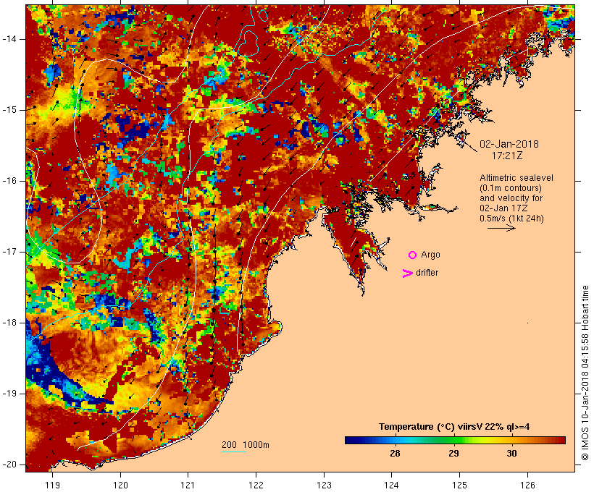
Task: Click the '17:21Z' time label
Action: (x=507, y=156)
